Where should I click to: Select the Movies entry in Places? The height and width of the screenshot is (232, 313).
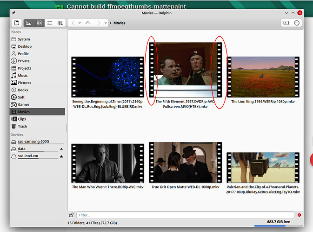[38, 112]
